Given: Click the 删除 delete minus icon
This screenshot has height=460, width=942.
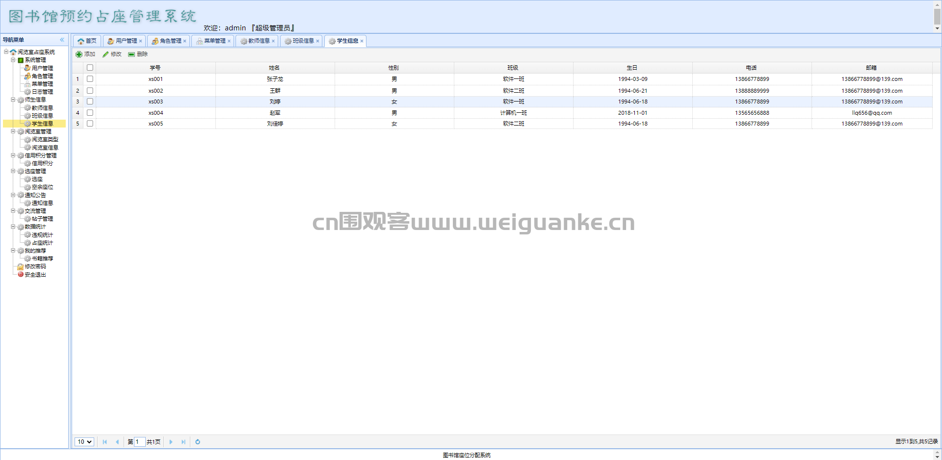Looking at the screenshot, I should coord(131,54).
